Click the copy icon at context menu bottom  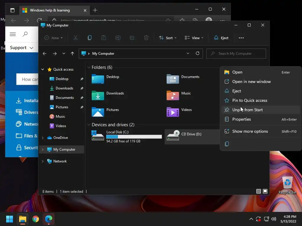[227, 144]
